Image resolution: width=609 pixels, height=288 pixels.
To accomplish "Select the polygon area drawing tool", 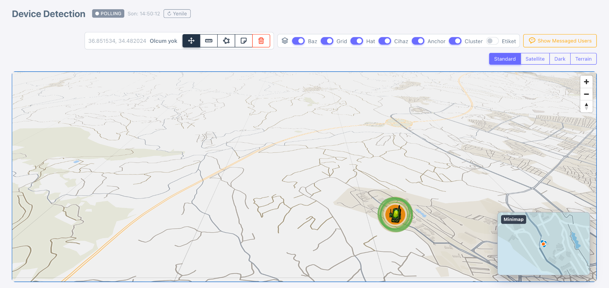I will [226, 41].
